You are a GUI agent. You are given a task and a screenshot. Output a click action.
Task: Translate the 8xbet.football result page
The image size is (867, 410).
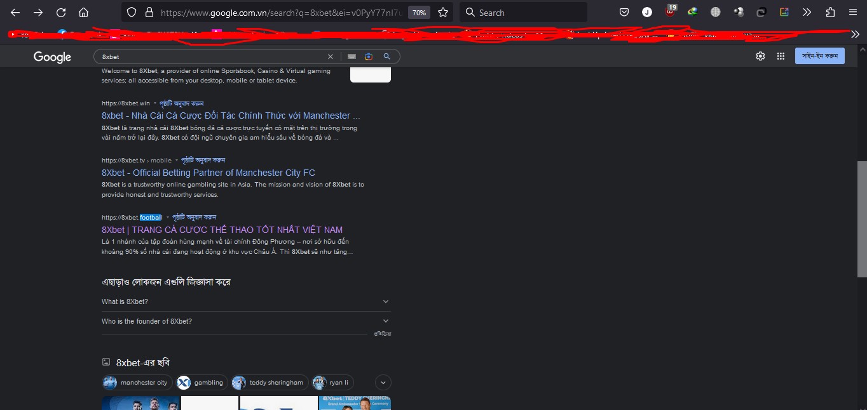pos(194,217)
